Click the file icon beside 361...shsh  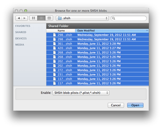pyautogui.click(x=54, y=44)
